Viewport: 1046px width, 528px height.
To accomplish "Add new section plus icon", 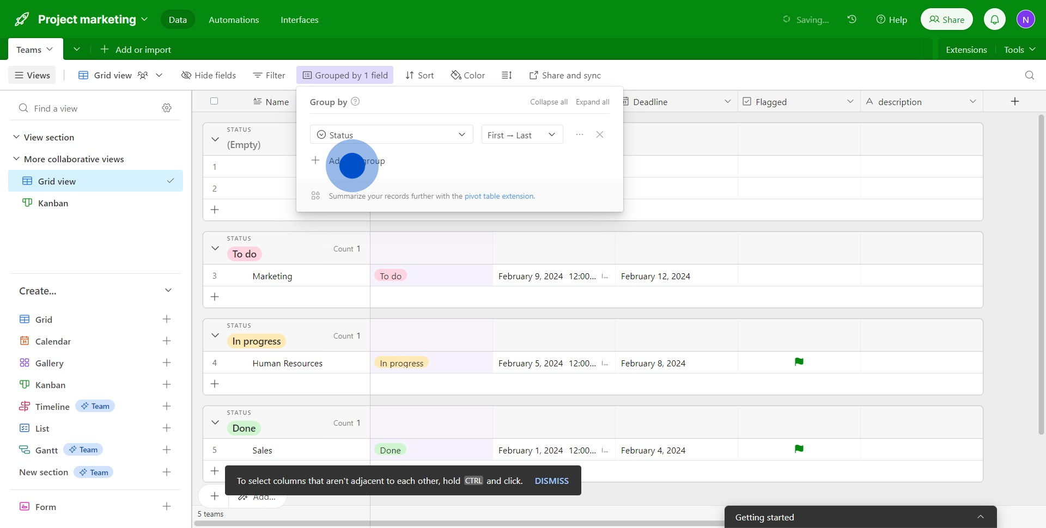I will click(x=167, y=472).
